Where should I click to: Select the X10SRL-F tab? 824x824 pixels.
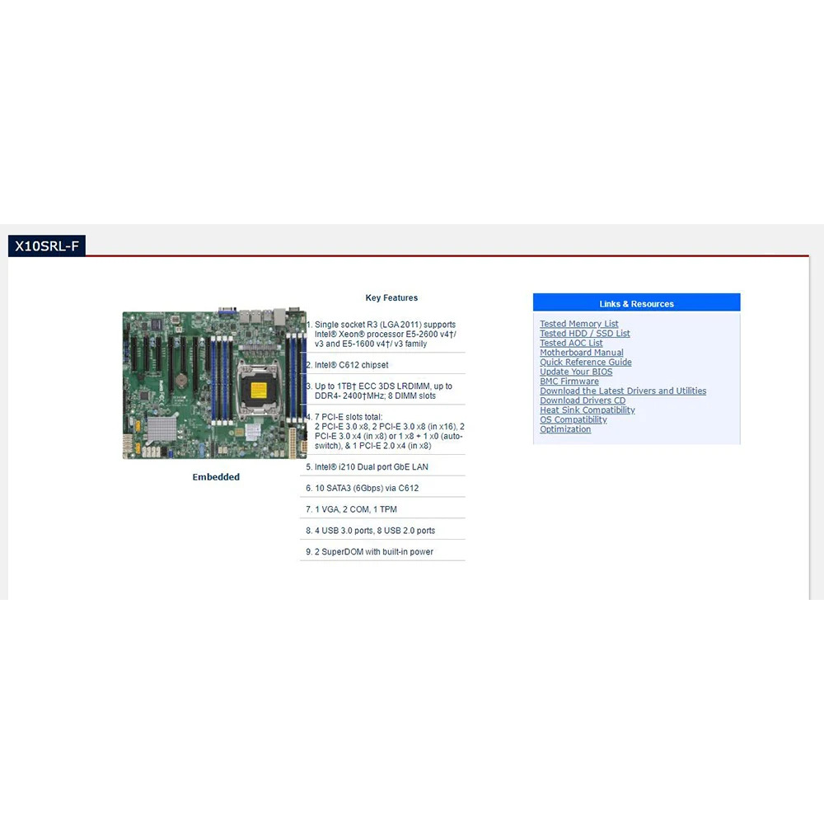47,246
